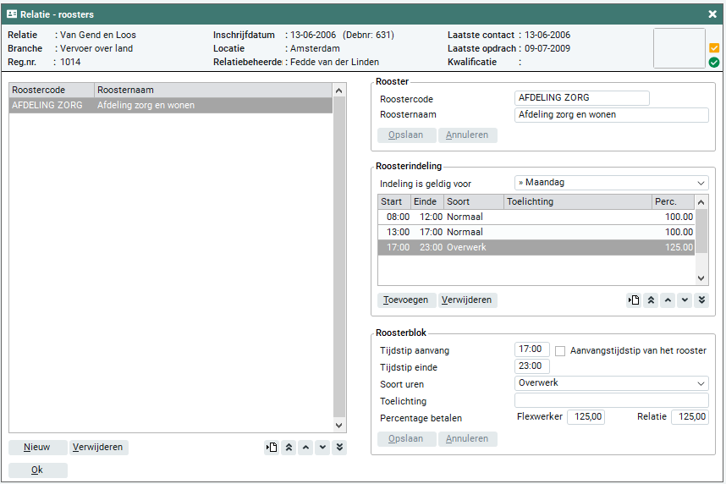
Task: Click the green checkmark status icon
Action: point(714,62)
